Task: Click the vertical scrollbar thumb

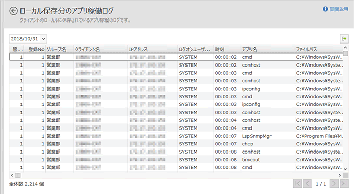Action: point(345,53)
